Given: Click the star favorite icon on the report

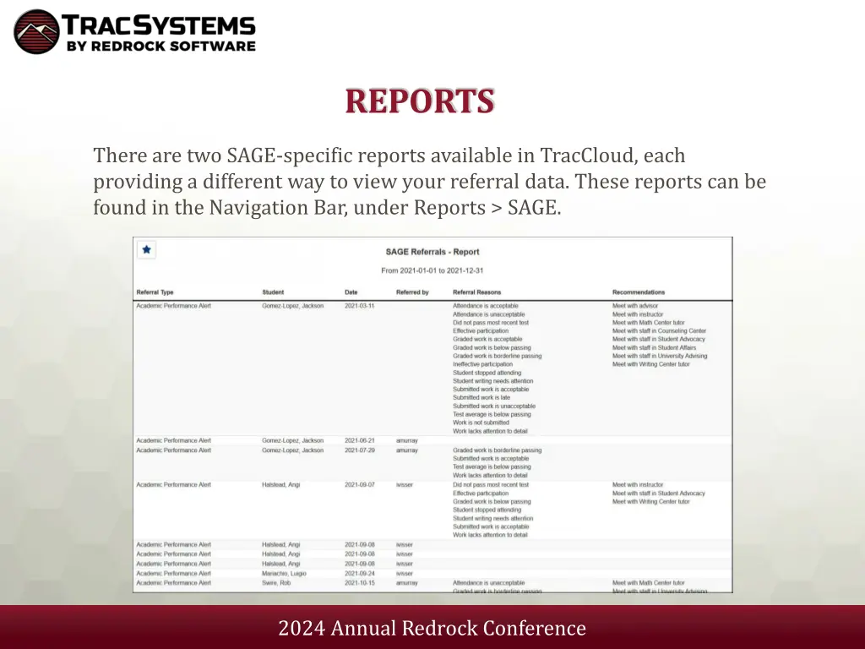Looking at the screenshot, I should pos(146,250).
